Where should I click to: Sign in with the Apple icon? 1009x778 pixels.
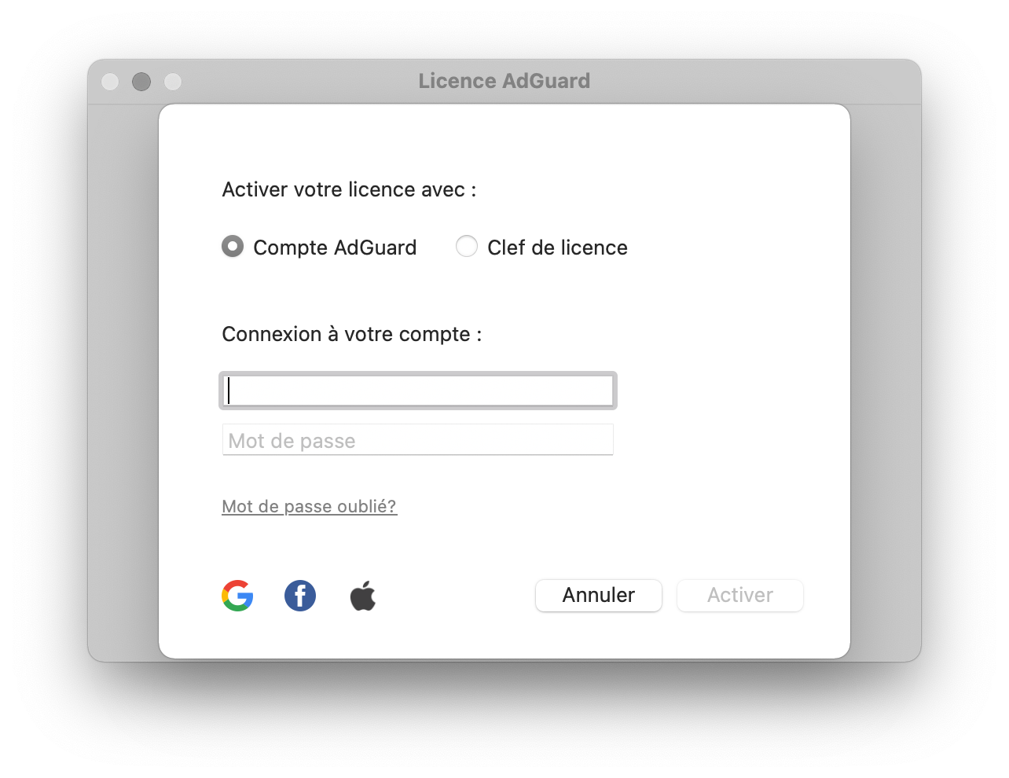(x=363, y=596)
